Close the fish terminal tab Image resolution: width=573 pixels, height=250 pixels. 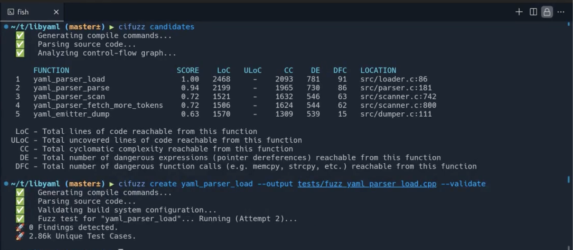[x=56, y=12]
